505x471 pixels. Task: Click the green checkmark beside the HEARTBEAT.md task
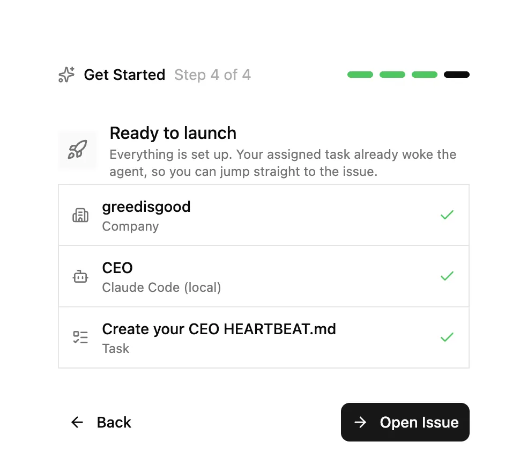(447, 337)
